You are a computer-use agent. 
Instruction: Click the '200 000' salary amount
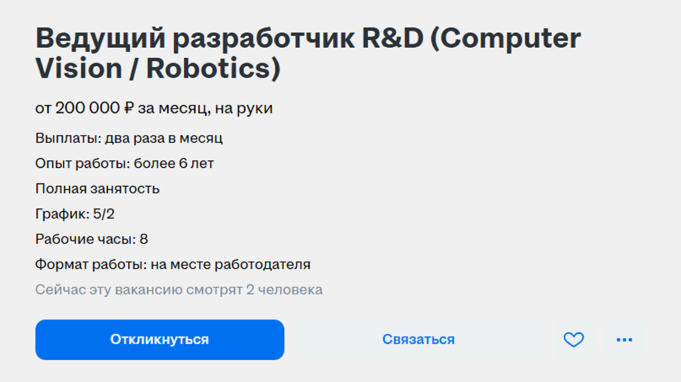click(87, 108)
